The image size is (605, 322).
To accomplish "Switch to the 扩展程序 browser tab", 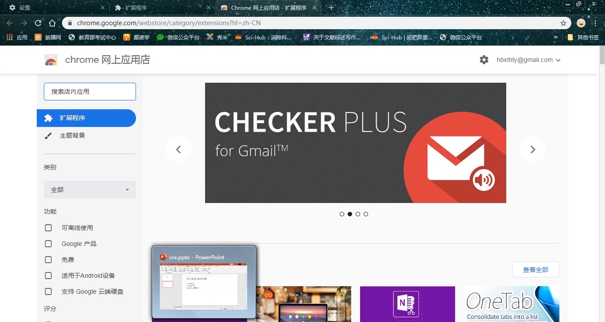I will 162,8.
